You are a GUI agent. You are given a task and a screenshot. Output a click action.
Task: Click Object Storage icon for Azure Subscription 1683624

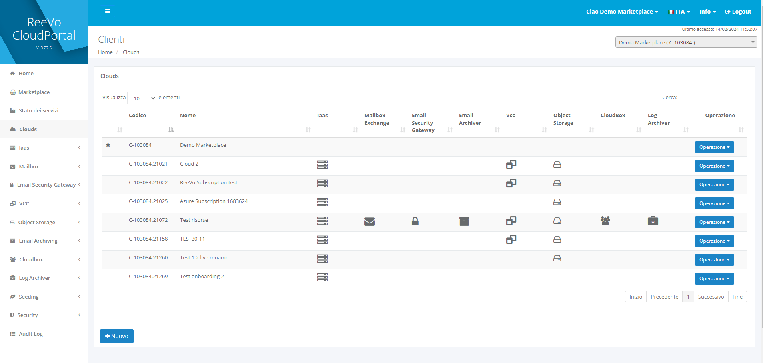click(x=557, y=202)
